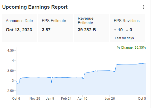Select the EPS Estimate card
Viewport: 151px width, 108px height.
[55, 28]
